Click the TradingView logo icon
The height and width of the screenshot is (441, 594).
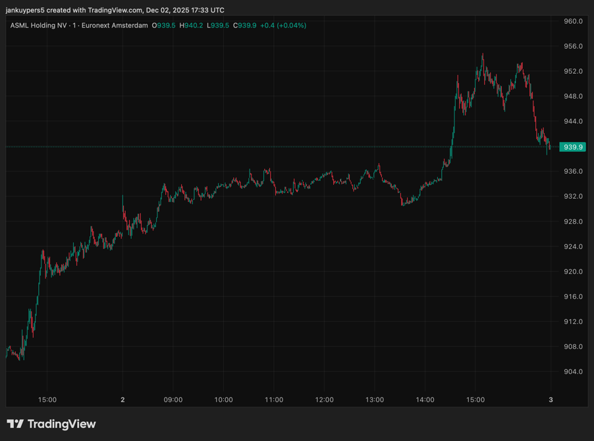pyautogui.click(x=15, y=424)
